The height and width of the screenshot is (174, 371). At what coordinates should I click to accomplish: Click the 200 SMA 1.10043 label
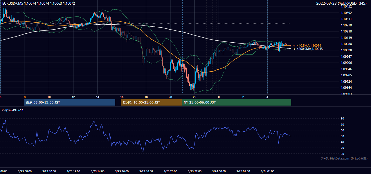tap(308, 49)
